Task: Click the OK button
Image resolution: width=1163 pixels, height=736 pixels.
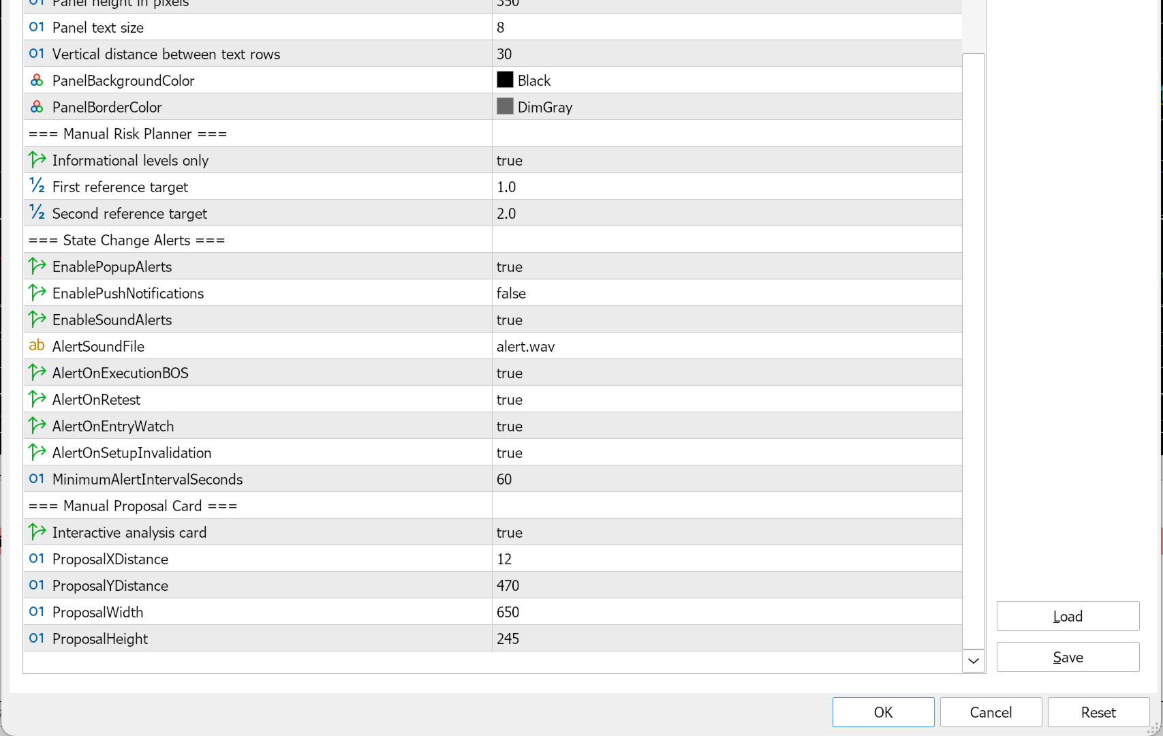Action: point(883,712)
